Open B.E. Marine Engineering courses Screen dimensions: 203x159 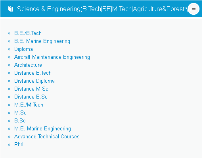click(42, 41)
